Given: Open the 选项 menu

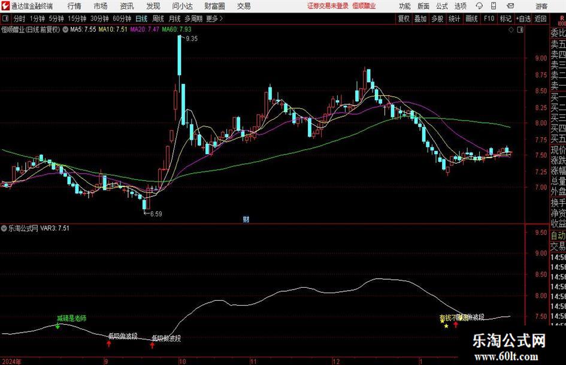Looking at the screenshot, I should 460,6.
